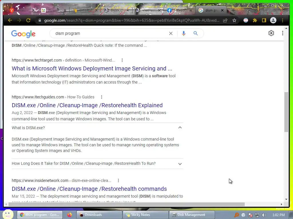The image size is (293, 219).
Task: Click the scroll-right arrow of horizontal scrollbar
Action: click(x=282, y=204)
